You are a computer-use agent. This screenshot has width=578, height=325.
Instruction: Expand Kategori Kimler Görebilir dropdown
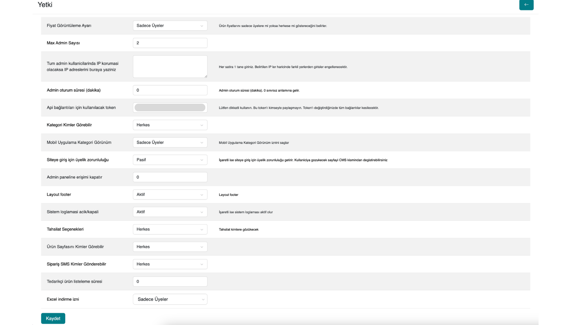click(x=170, y=125)
